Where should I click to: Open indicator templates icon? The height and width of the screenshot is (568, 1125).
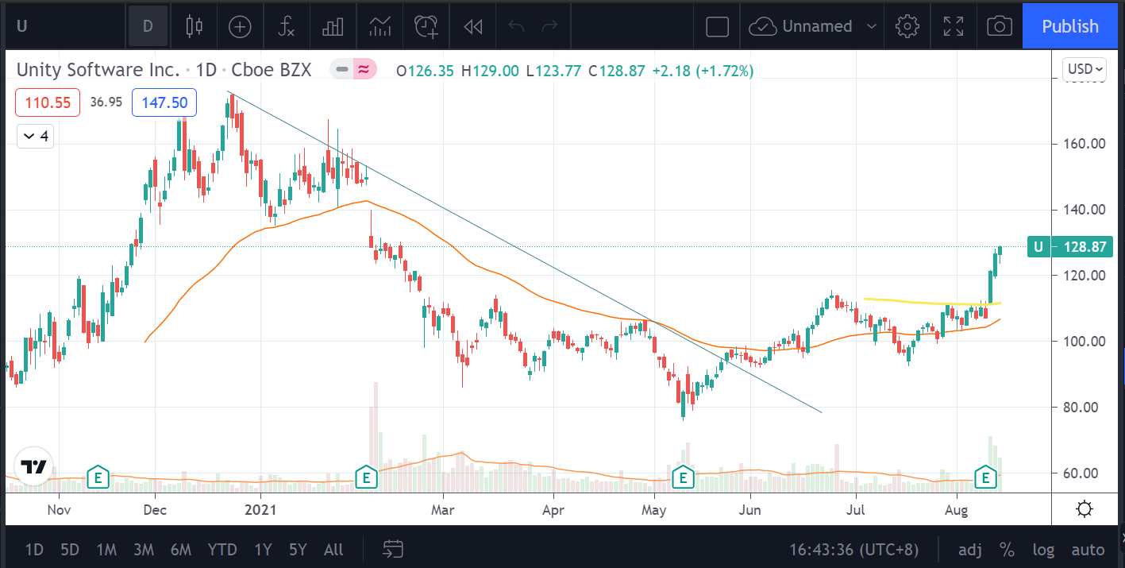tap(380, 26)
